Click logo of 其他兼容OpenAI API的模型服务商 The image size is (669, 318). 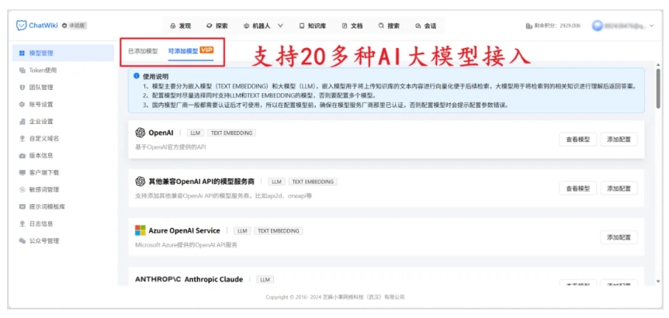[x=140, y=181]
